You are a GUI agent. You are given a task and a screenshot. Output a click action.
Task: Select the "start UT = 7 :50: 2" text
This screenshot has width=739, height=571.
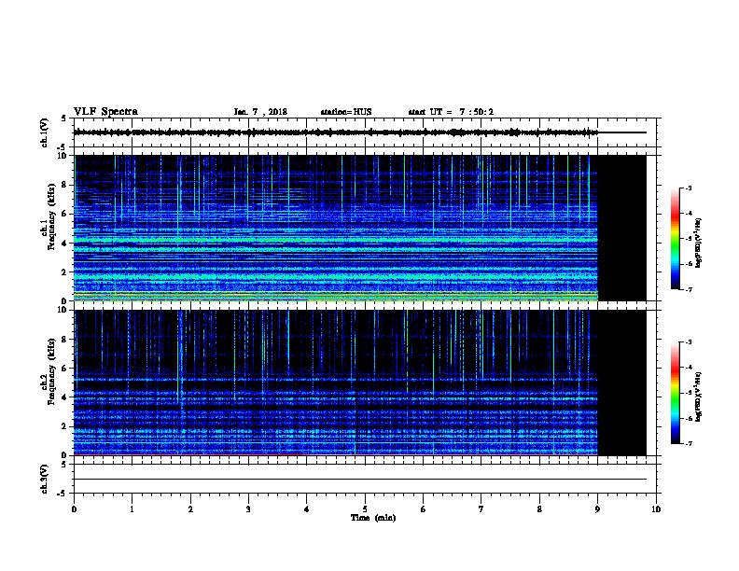click(x=451, y=112)
